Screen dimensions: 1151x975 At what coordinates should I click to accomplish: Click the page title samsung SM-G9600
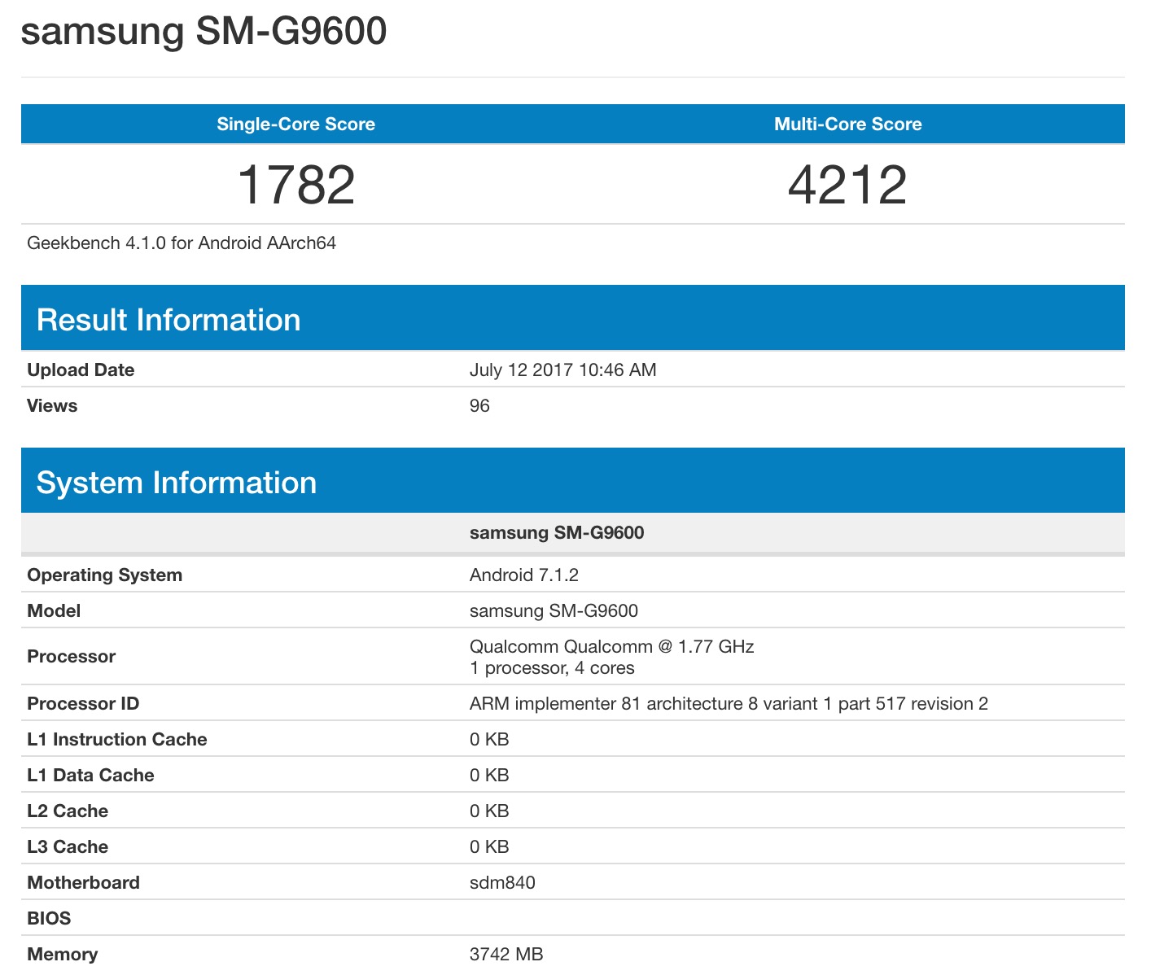click(204, 33)
